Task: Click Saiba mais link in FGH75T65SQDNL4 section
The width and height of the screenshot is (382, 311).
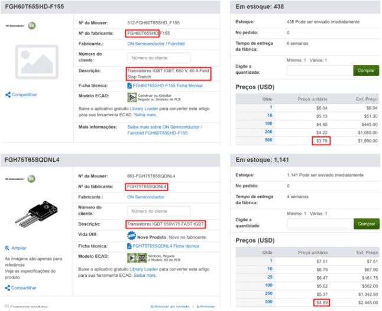Action: tap(145, 275)
